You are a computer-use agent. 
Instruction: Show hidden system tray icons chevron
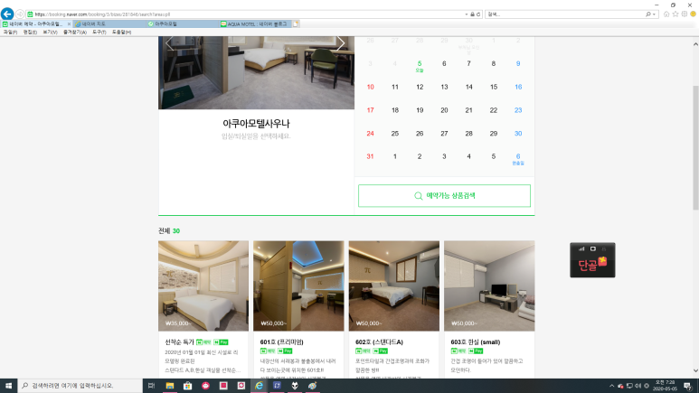(x=611, y=386)
